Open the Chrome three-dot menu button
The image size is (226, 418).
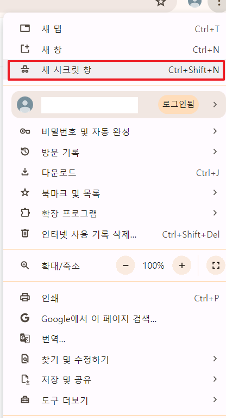pos(219,3)
